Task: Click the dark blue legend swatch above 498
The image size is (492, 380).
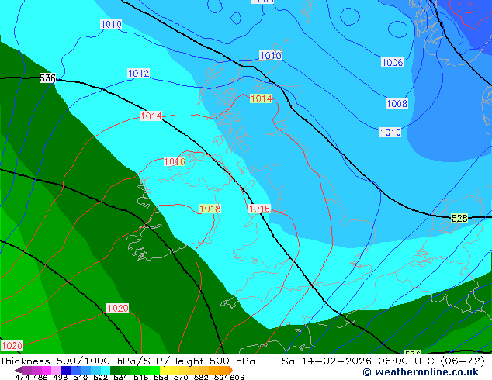Action: coord(65,370)
